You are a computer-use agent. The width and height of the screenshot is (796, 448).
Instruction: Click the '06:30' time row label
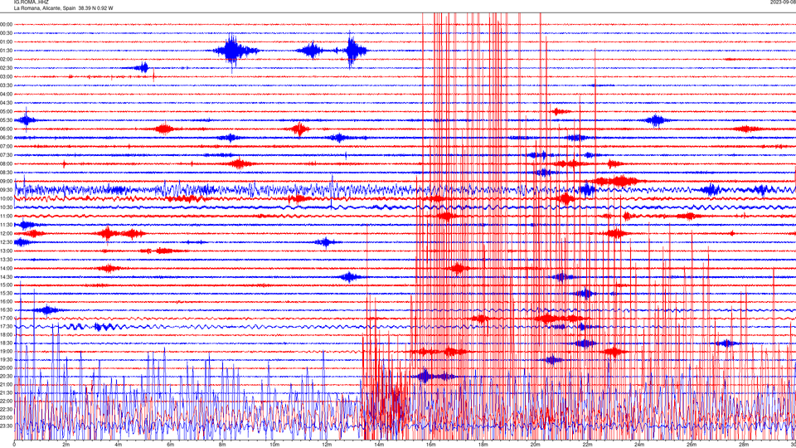(x=7, y=138)
